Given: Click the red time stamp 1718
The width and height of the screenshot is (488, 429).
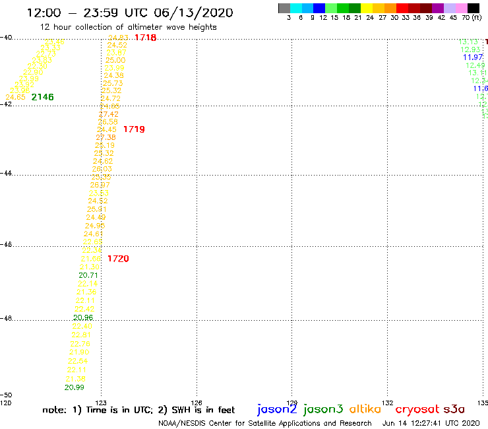Looking at the screenshot, I should click(x=145, y=38).
